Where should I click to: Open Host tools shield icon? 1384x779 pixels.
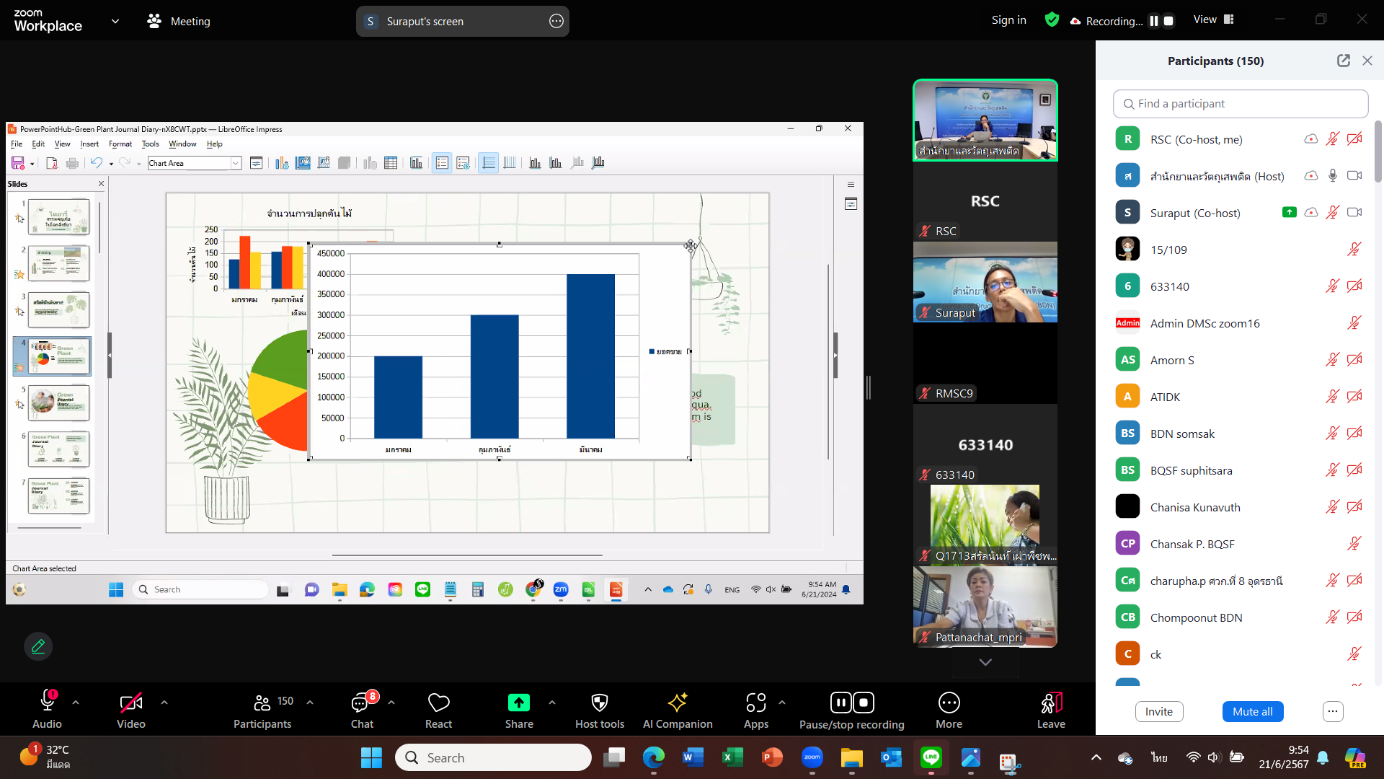pos(599,710)
